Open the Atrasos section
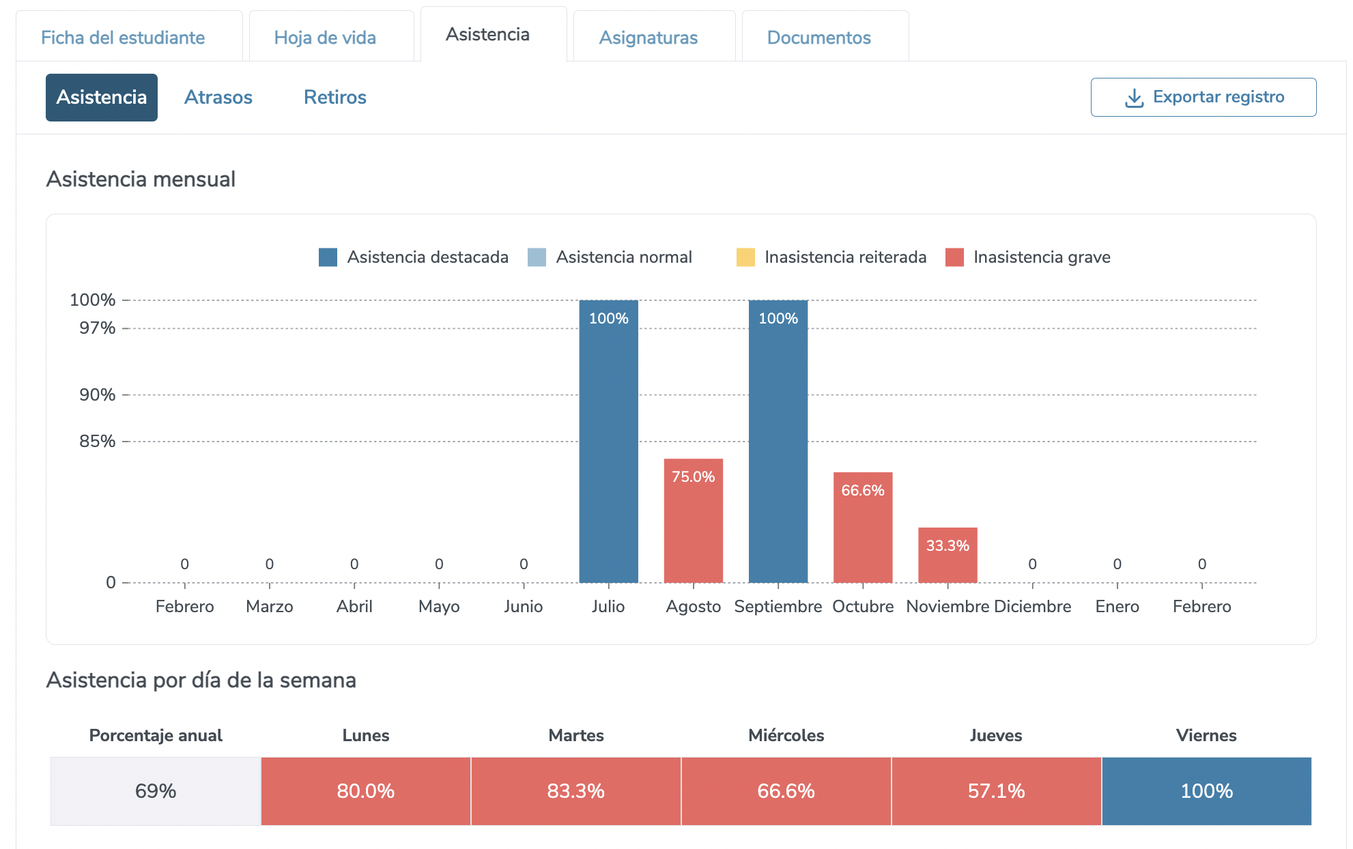This screenshot has height=849, width=1353. tap(218, 98)
